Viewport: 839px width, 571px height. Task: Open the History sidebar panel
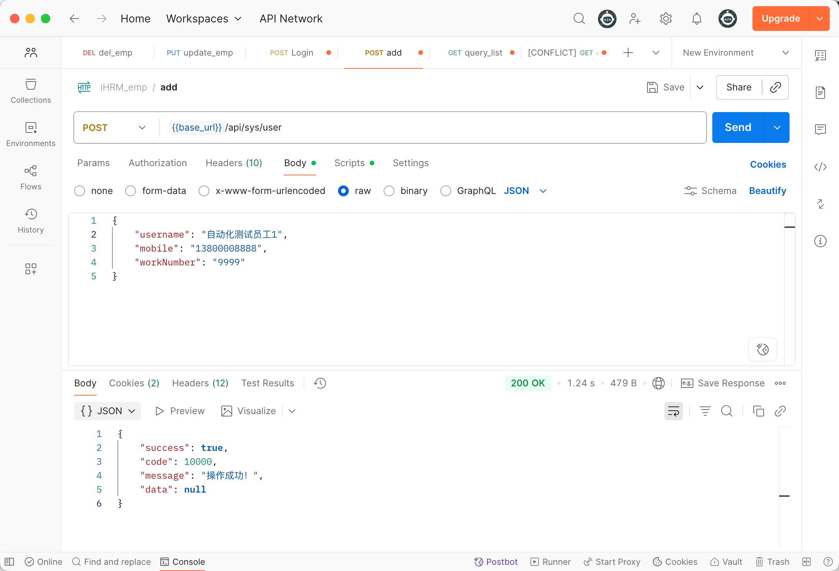pyautogui.click(x=31, y=221)
